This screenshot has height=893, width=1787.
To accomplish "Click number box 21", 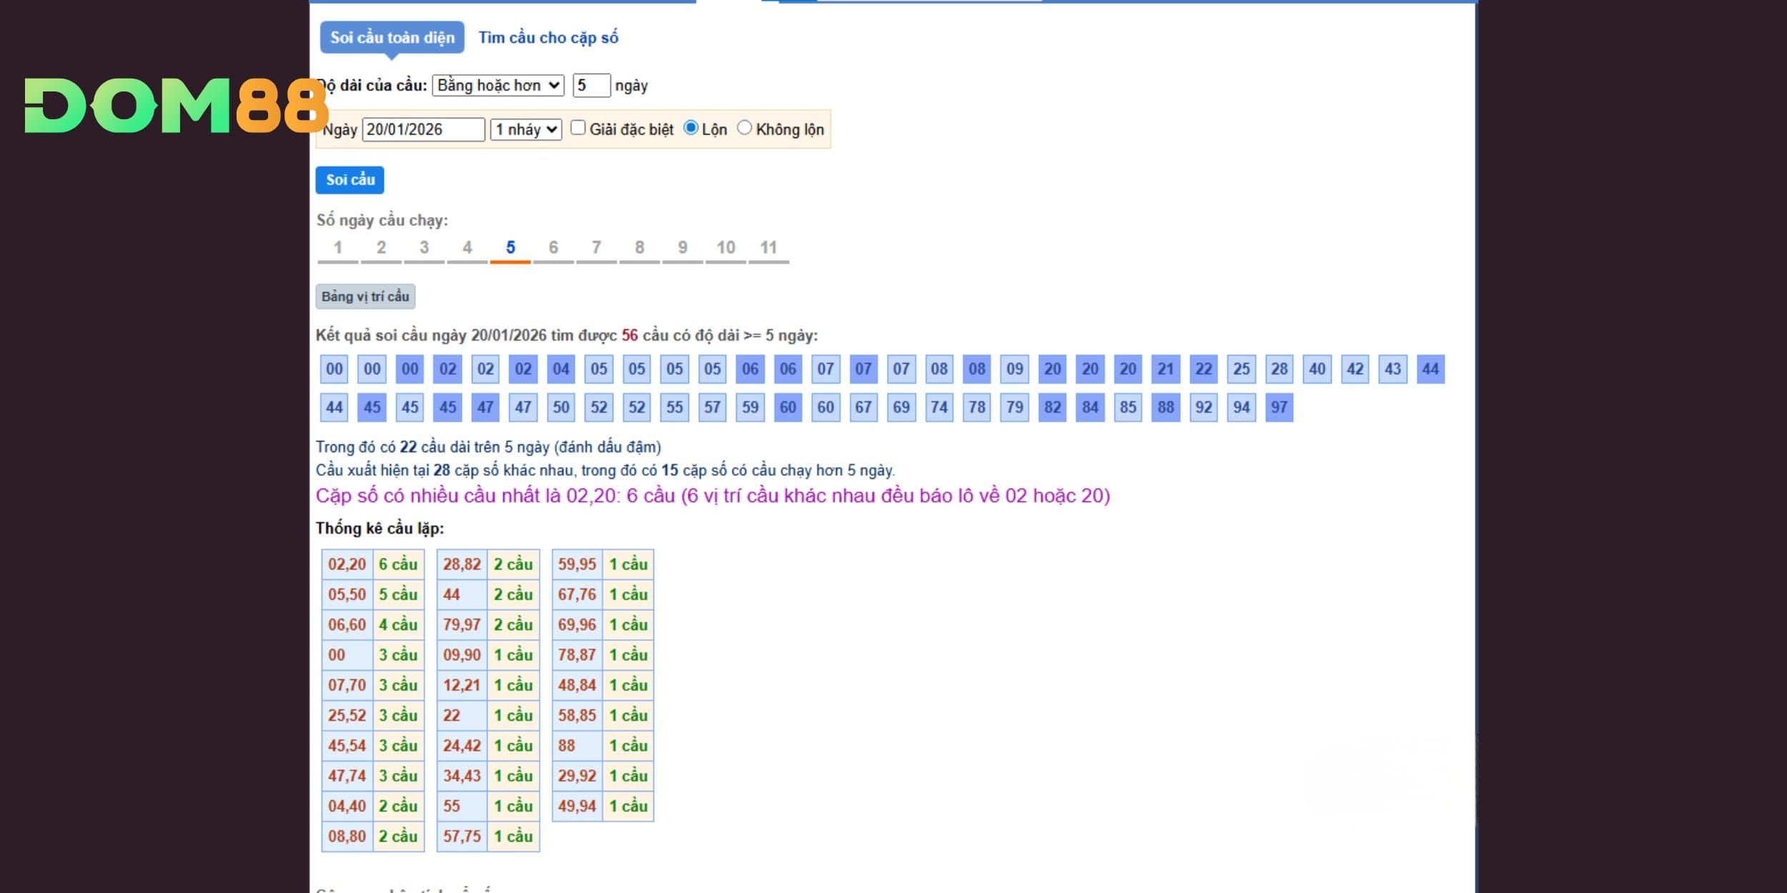I will pos(1166,369).
